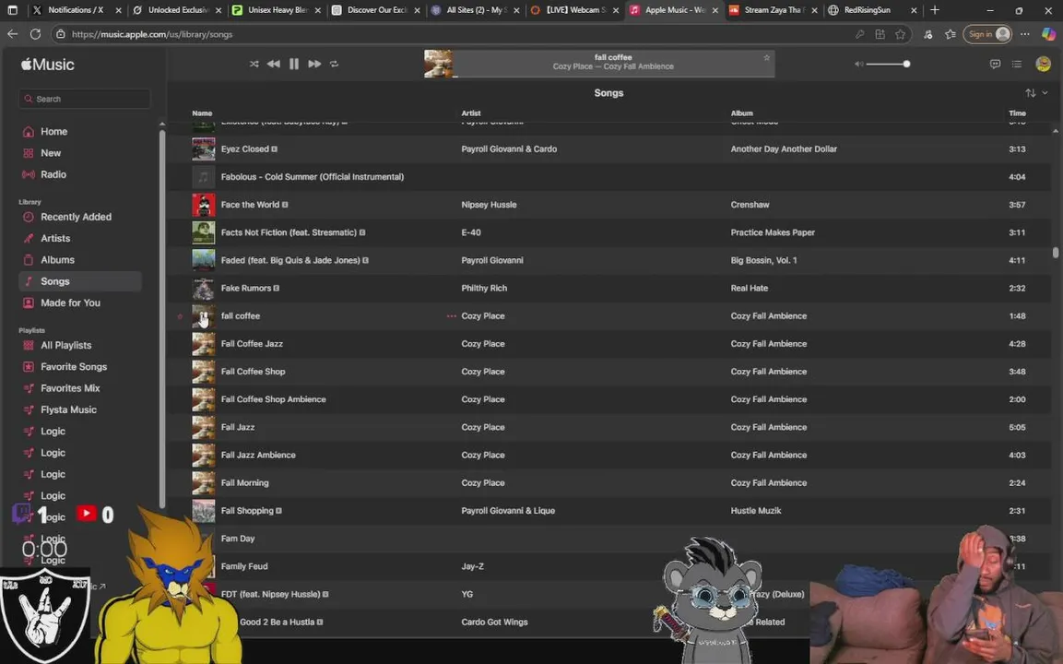Screen dimensions: 1063x664
Task: Skip to the previous track
Action: (x=273, y=64)
